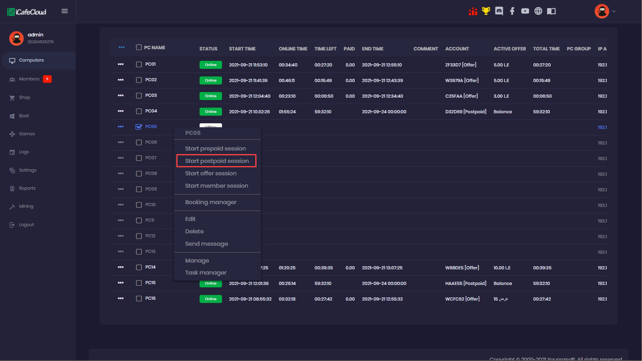Click the red statistics chart icon
This screenshot has height=361, width=642.
(x=473, y=11)
